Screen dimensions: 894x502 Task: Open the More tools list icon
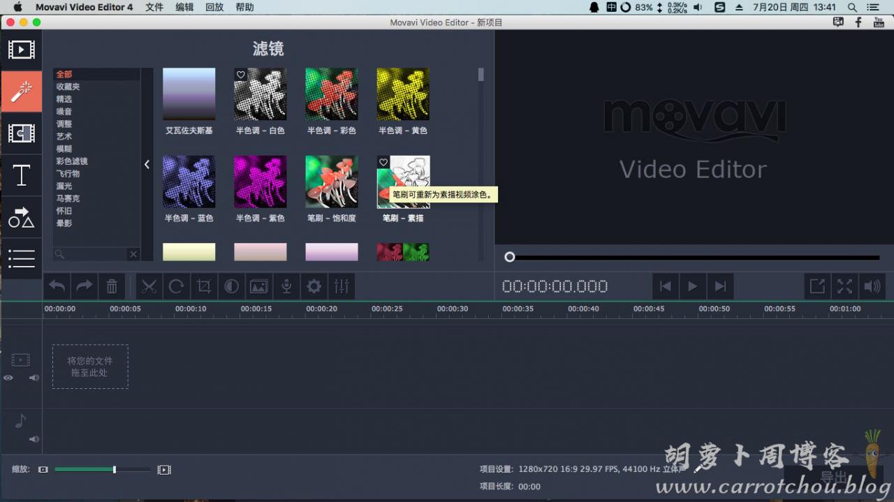[21, 258]
